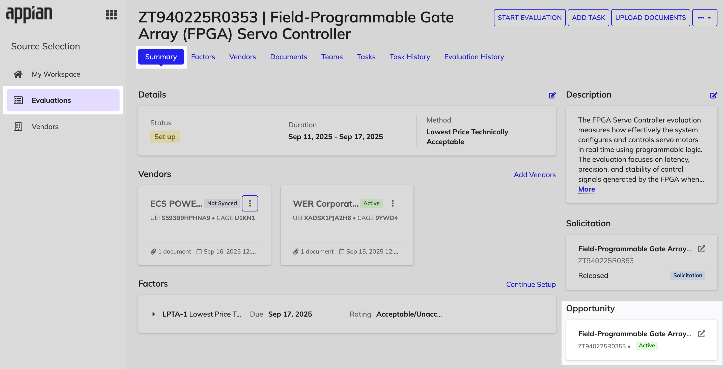
Task: Click the paperclip icon on ECS POWE card
Action: click(153, 251)
